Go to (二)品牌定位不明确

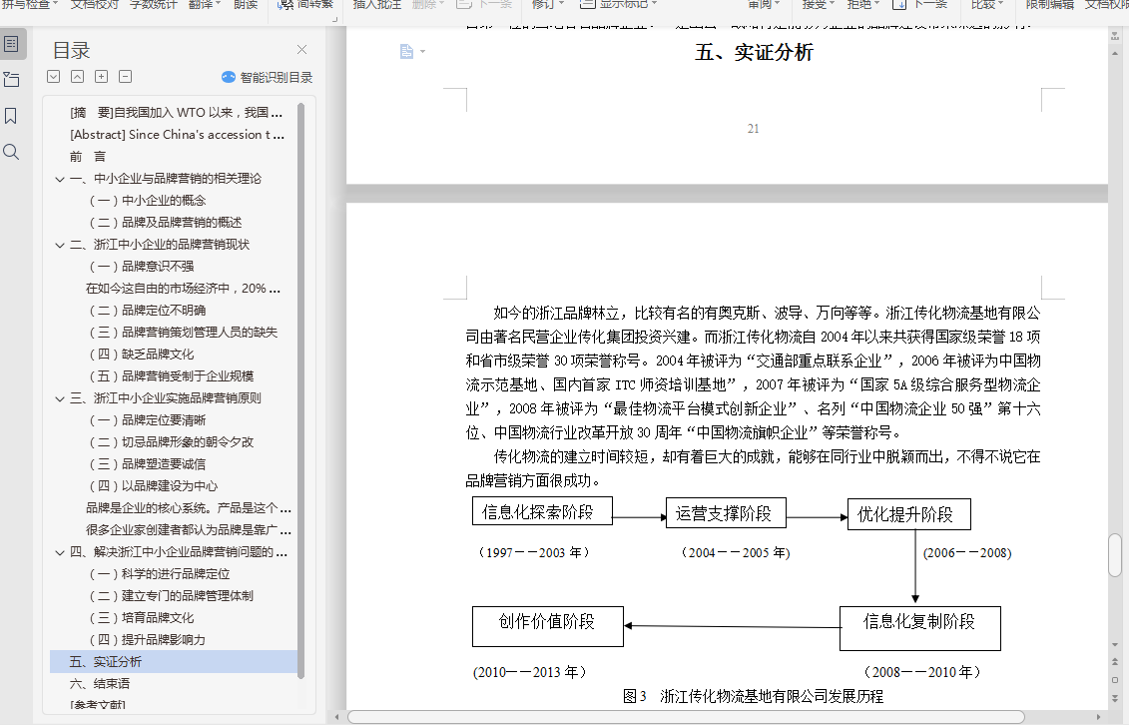148,311
